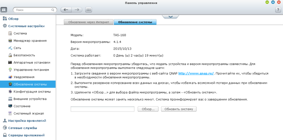Open Системный журнал
This screenshot has width=283, height=140.
pos(29,113)
